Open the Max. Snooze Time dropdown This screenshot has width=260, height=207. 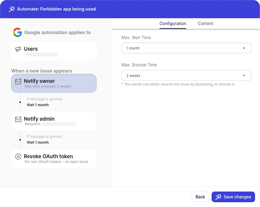(186, 76)
